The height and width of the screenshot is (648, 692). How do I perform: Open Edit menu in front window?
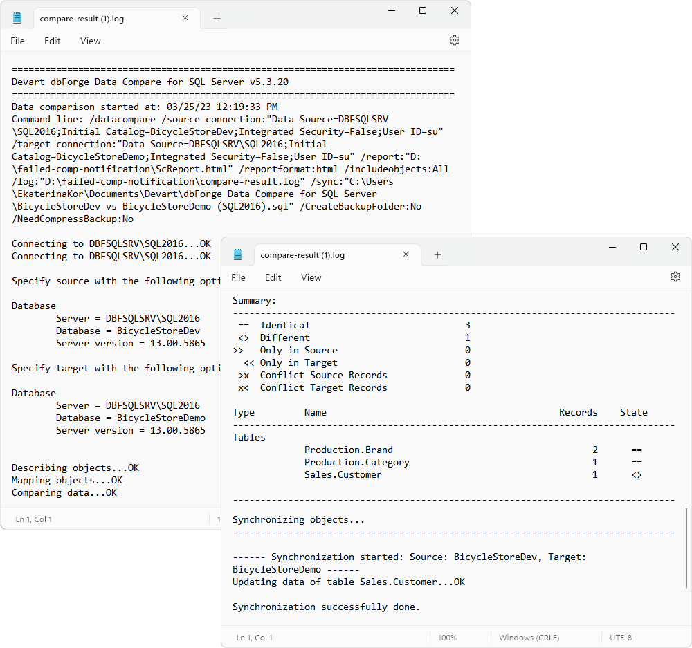pyautogui.click(x=273, y=277)
